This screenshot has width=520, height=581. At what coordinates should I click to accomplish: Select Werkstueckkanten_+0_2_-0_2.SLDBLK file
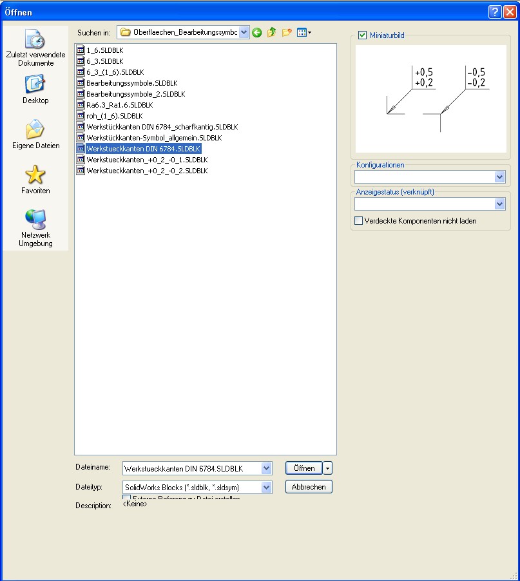[x=142, y=171]
